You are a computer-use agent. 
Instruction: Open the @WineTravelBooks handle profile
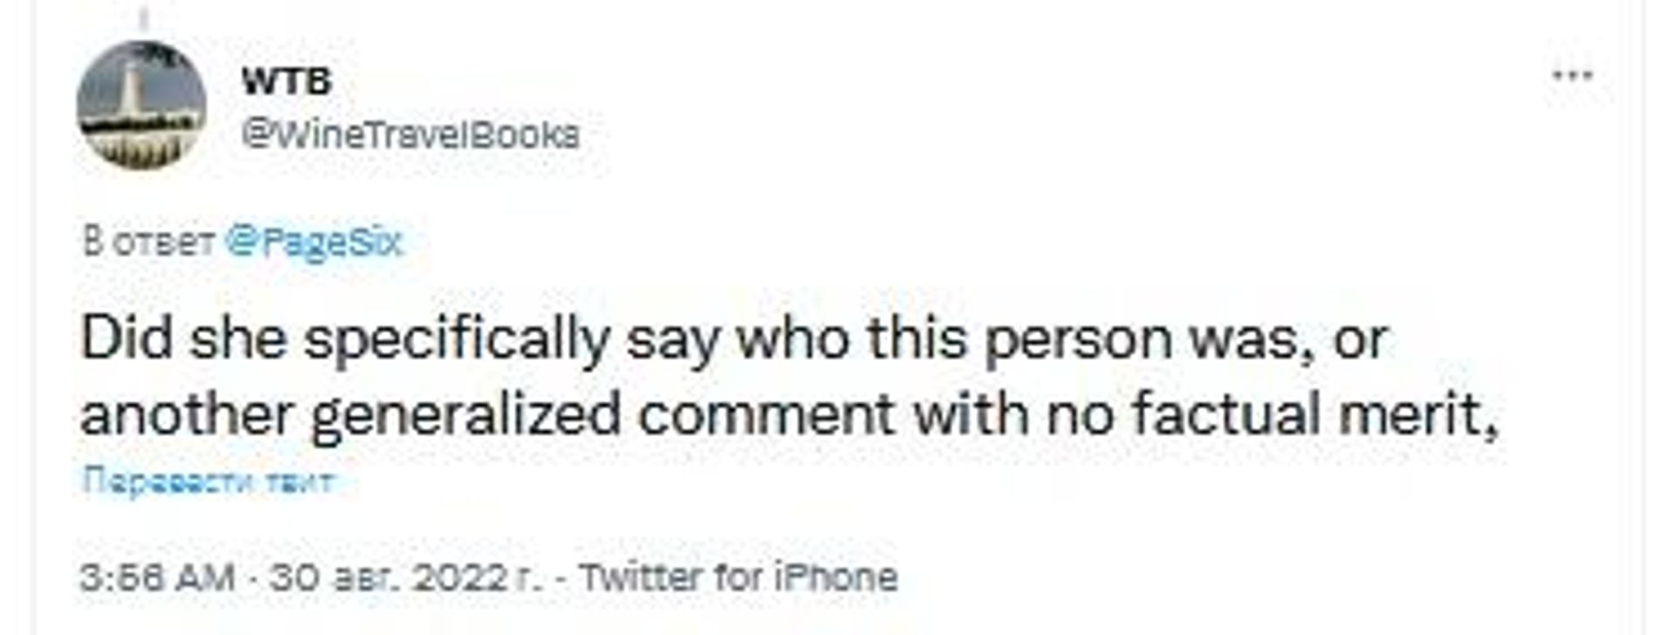click(x=410, y=134)
